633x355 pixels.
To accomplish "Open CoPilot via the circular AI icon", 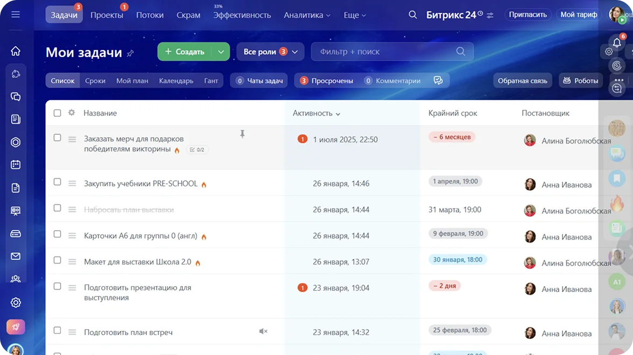I will [617, 66].
